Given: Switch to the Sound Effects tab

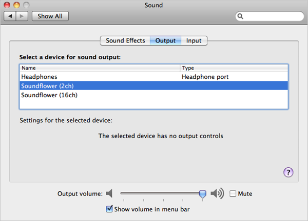Looking at the screenshot, I should [125, 40].
